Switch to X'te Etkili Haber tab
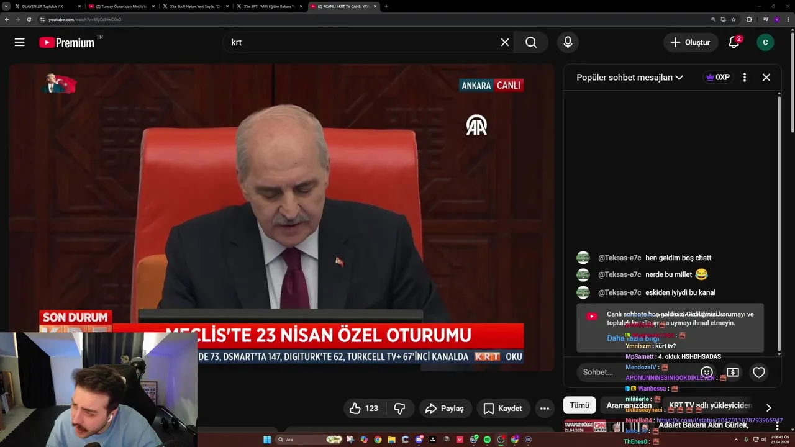The height and width of the screenshot is (447, 795). [x=196, y=6]
